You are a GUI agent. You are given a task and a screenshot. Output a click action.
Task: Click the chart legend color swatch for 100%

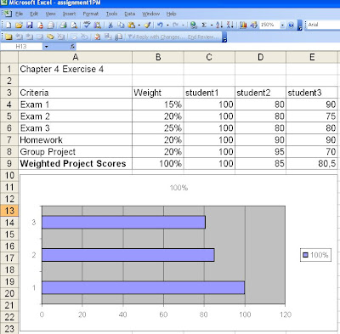pyautogui.click(x=305, y=255)
